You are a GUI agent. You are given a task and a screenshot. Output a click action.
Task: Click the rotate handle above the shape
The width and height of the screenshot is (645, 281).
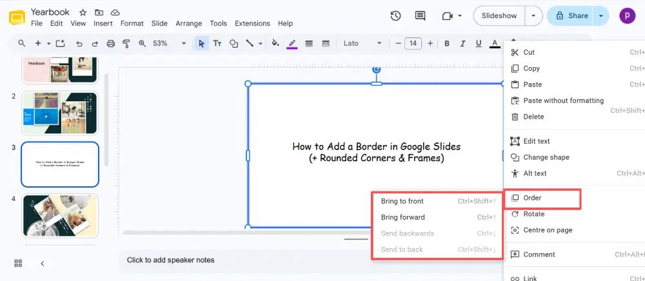coord(377,69)
